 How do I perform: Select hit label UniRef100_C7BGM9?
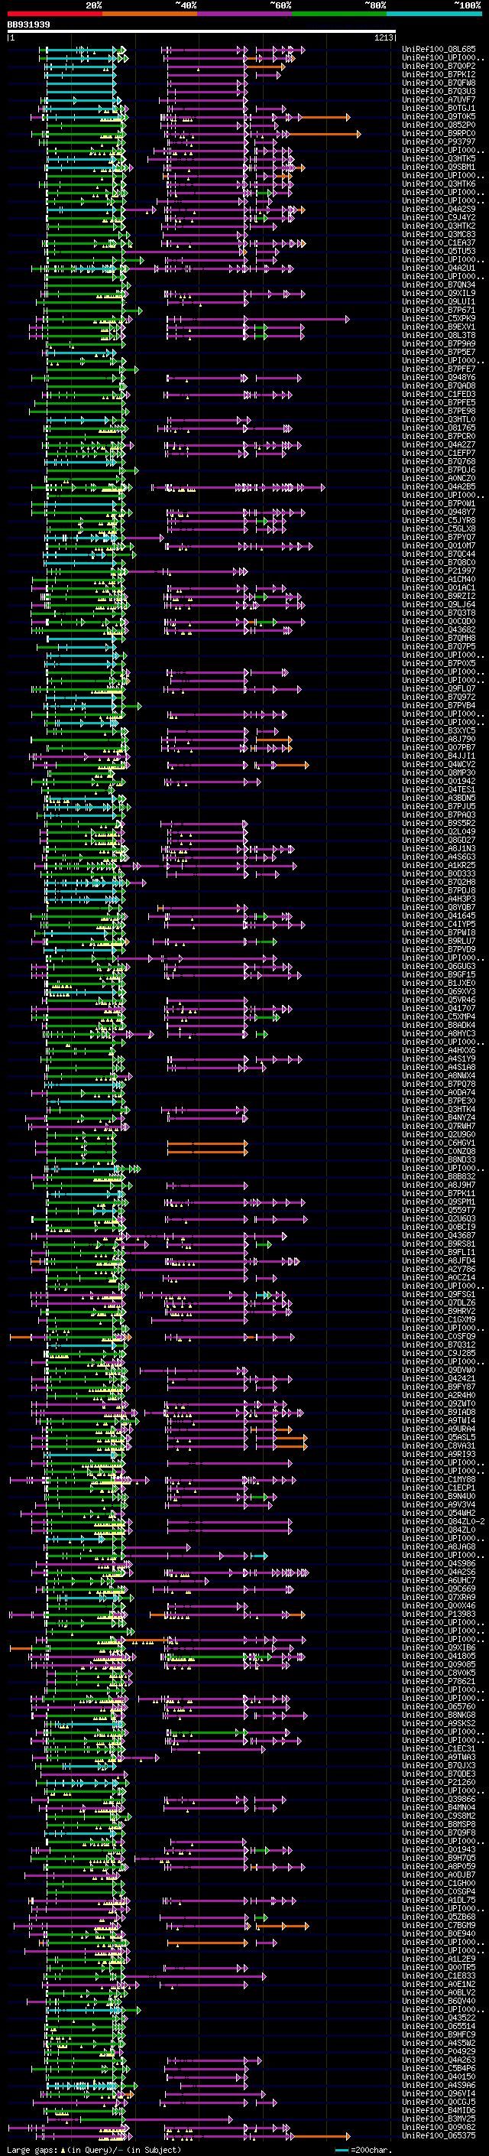pos(439,1925)
